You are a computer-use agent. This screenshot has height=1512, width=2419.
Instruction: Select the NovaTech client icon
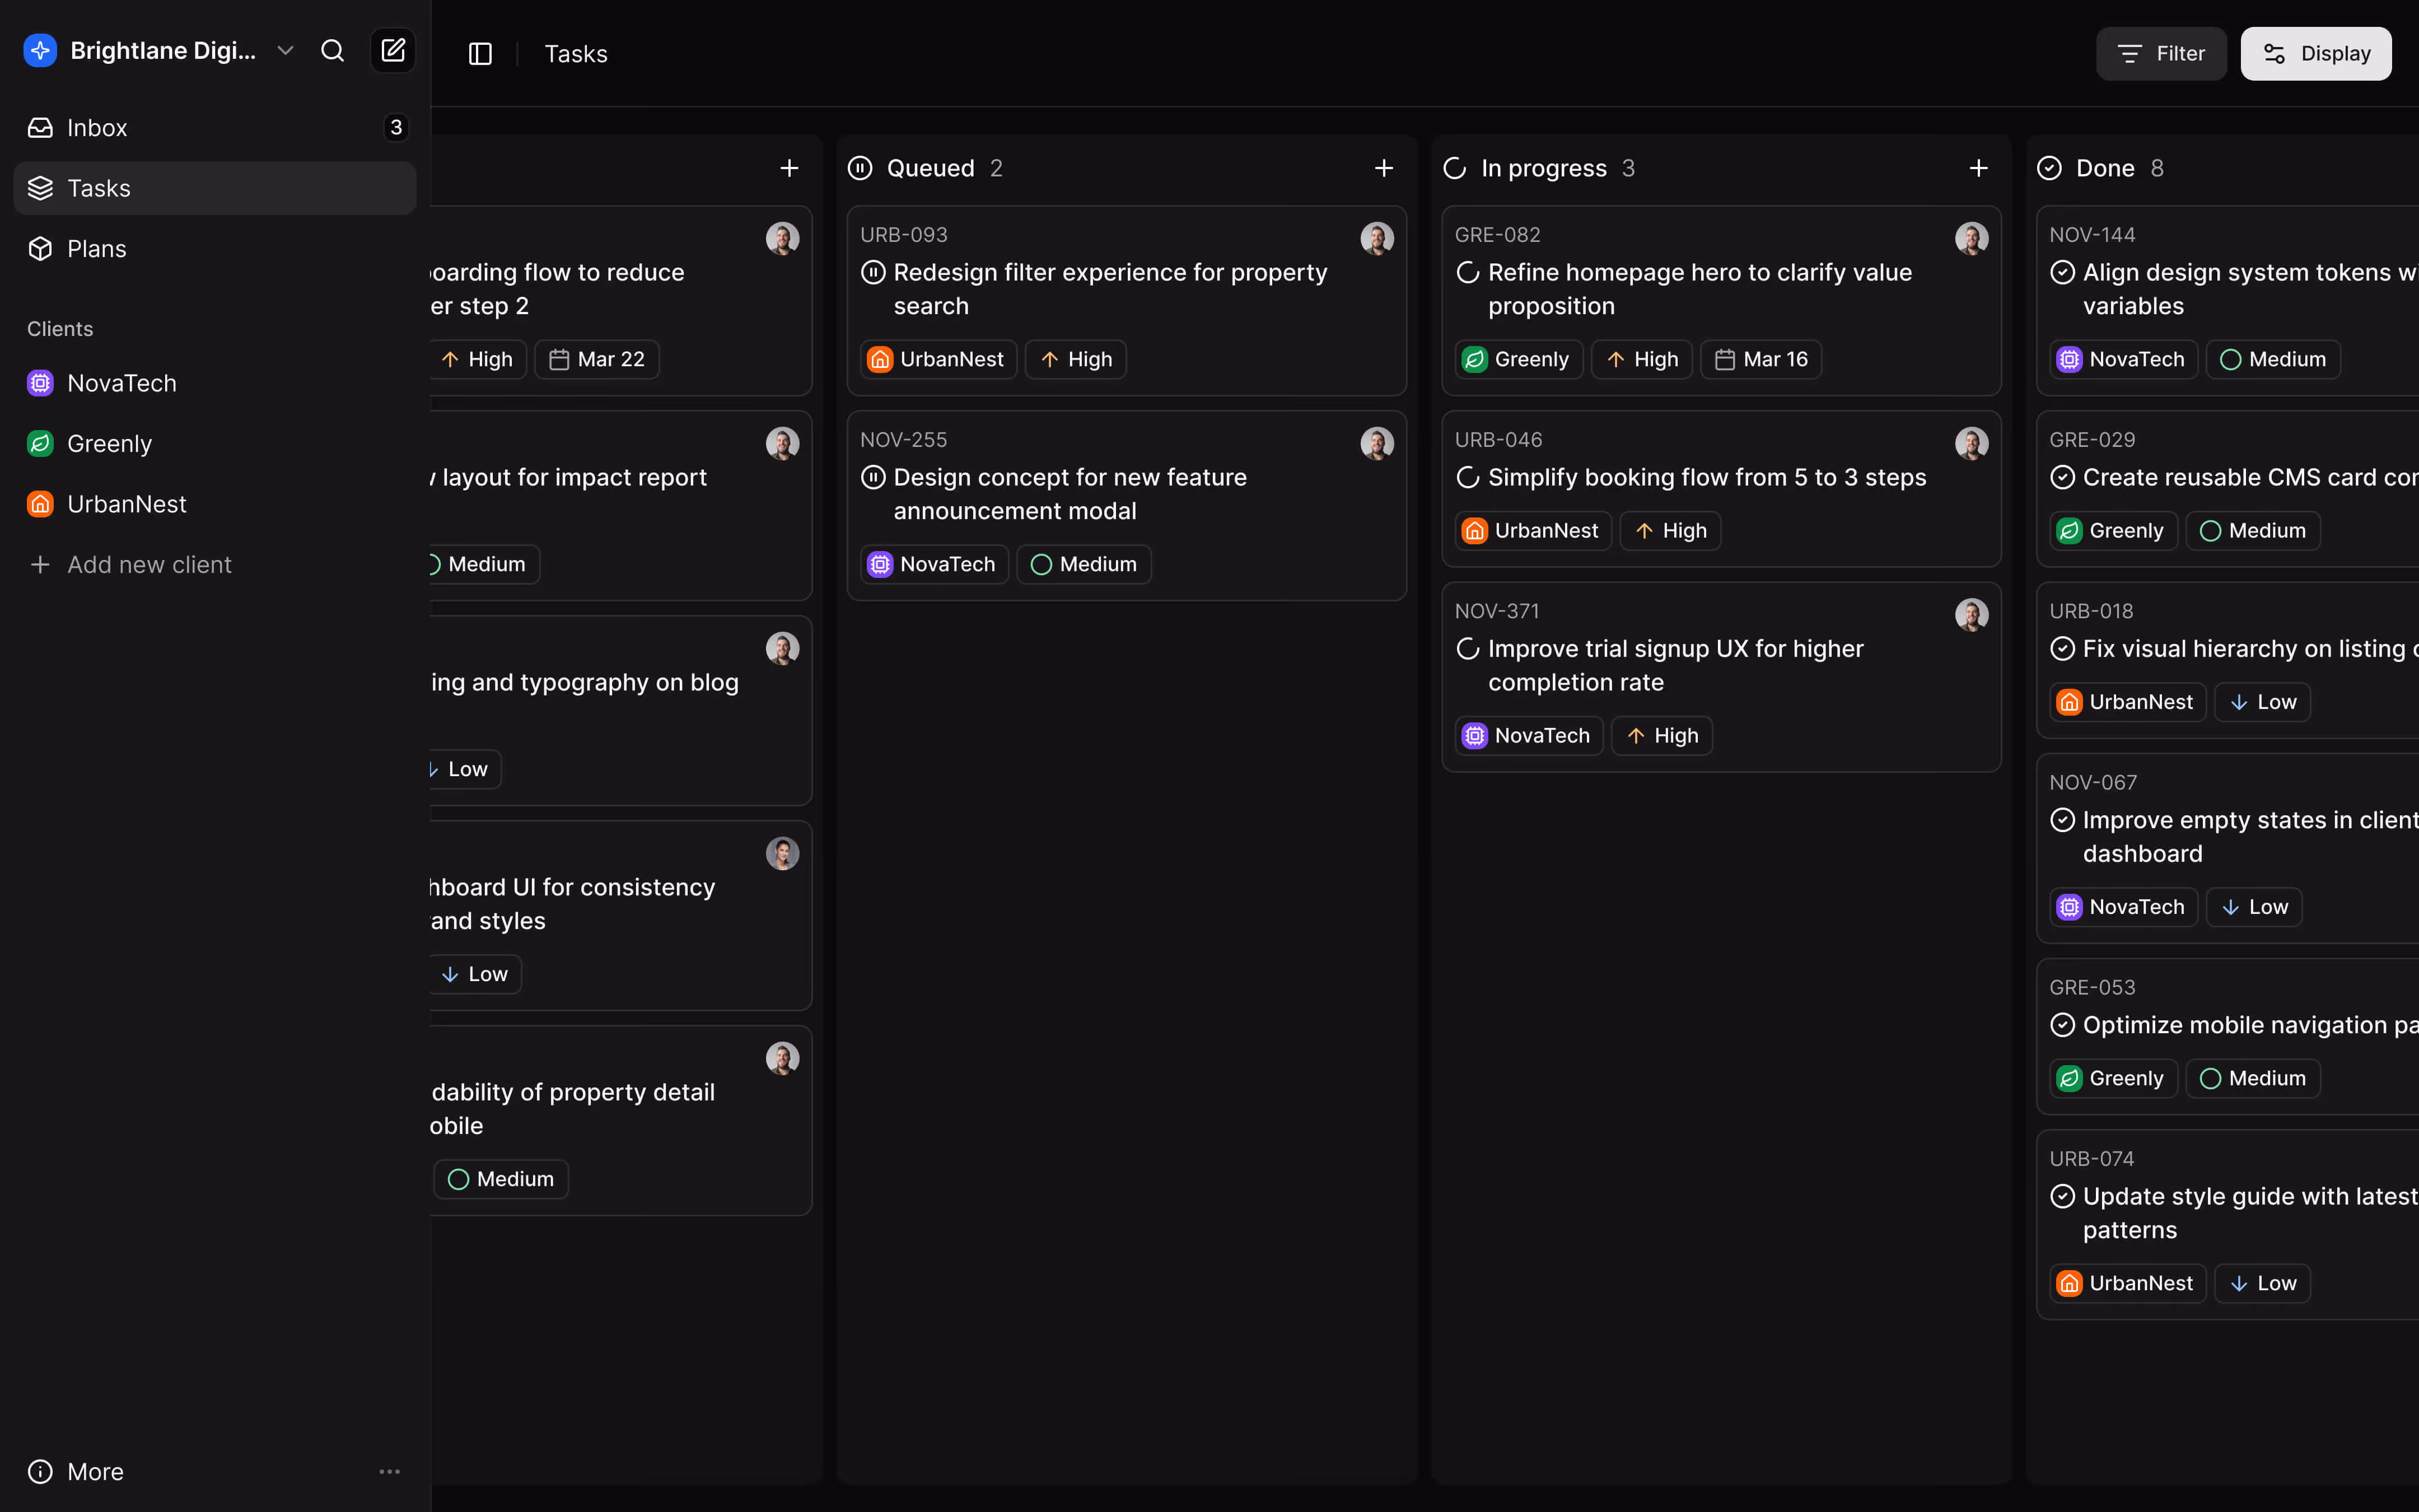(x=40, y=382)
